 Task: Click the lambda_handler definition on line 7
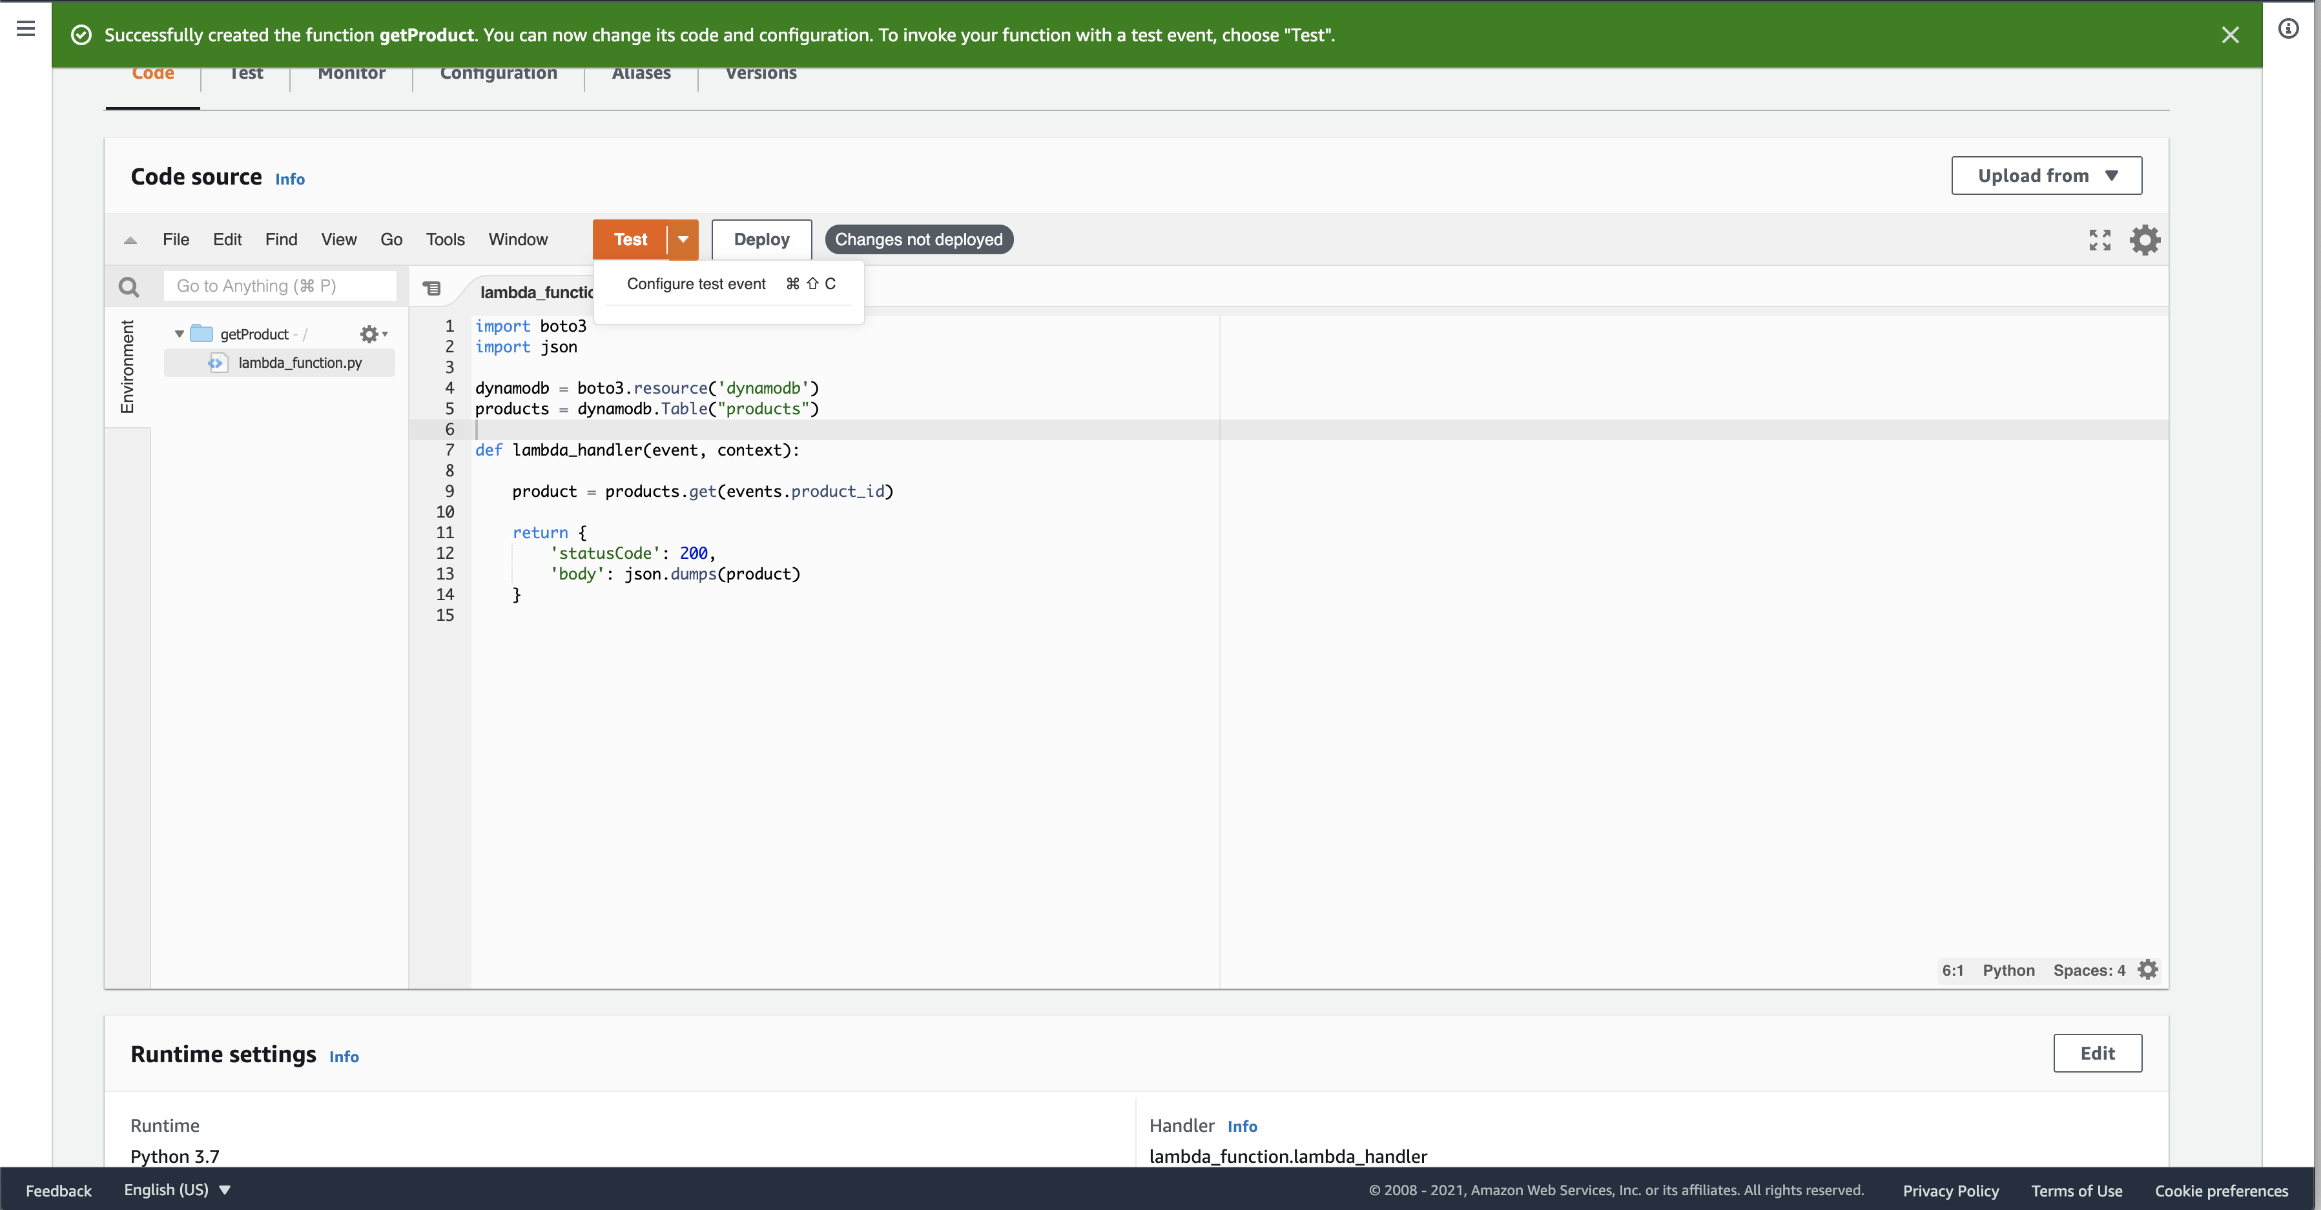pos(577,450)
